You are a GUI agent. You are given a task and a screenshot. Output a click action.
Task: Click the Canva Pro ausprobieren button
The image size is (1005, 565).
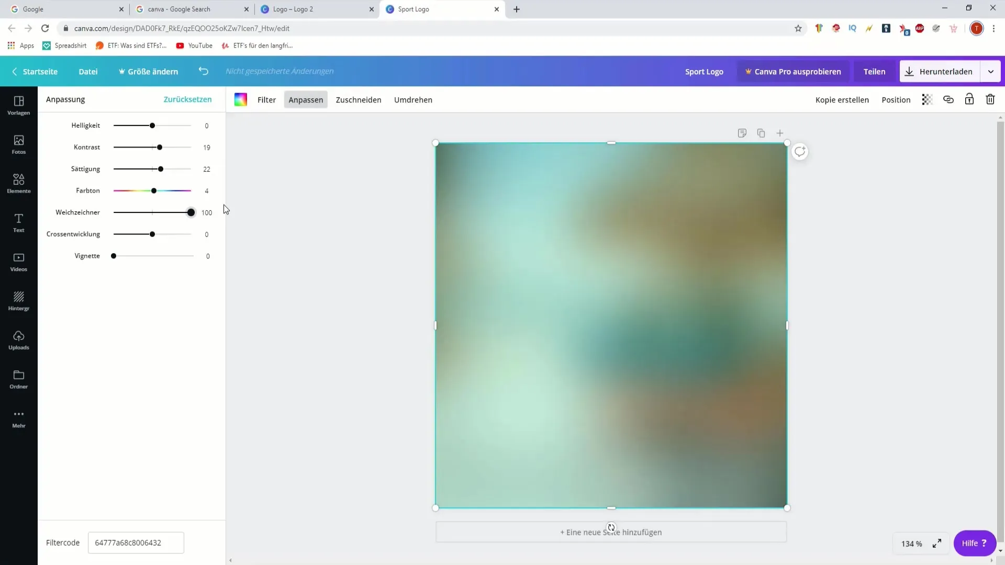pyautogui.click(x=793, y=72)
